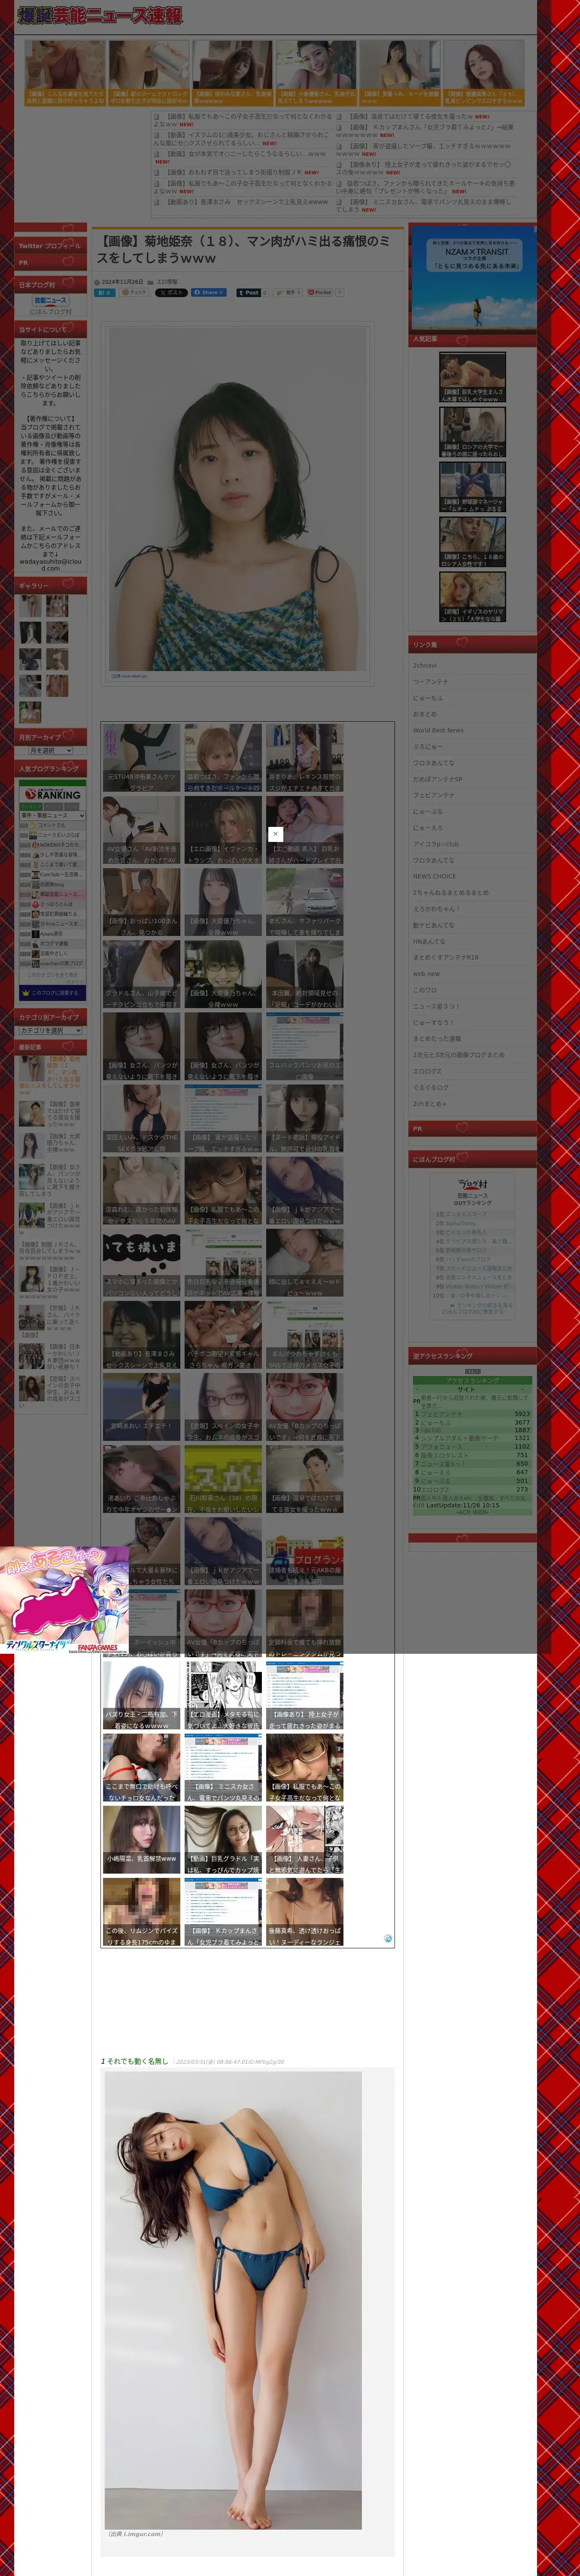Click the Hatena Bookmark B! share icon

(105, 293)
